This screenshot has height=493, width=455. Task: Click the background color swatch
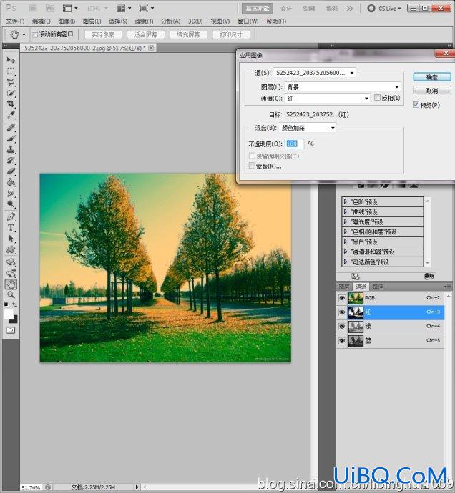click(14, 319)
